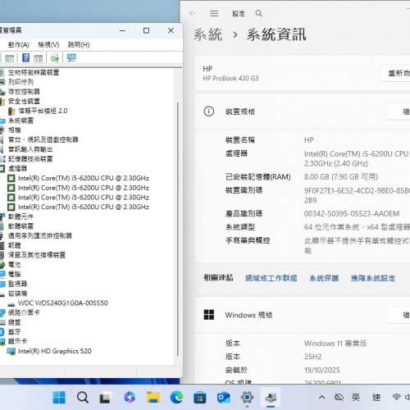The width and height of the screenshot is (410, 410).
Task: Select 電池 category
Action: click(14, 264)
